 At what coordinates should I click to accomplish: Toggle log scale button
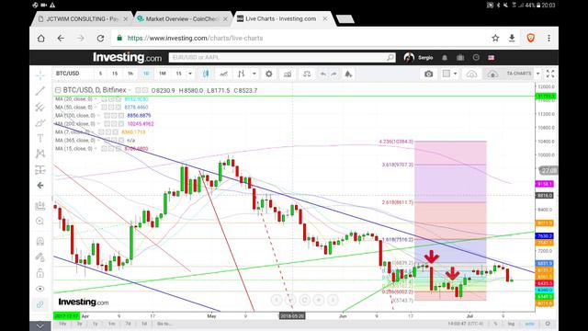click(x=511, y=324)
